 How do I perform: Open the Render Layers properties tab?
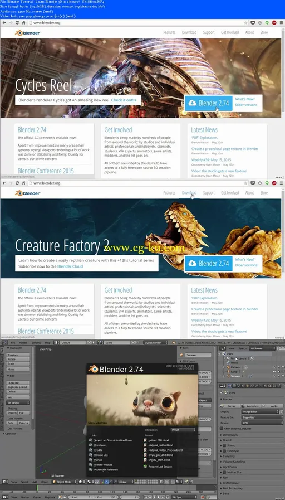pos(234,386)
